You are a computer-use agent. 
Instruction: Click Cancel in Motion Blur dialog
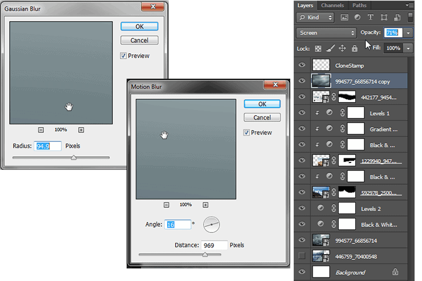point(262,117)
